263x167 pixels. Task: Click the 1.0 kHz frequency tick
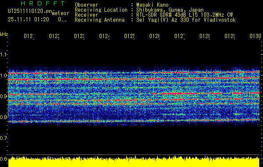click(4, 75)
